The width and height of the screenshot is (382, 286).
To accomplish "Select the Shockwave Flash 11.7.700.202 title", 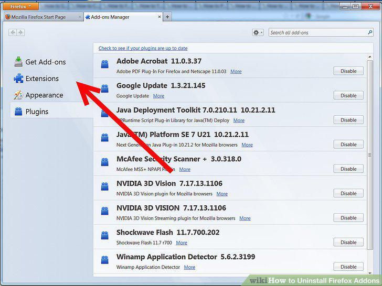I will click(168, 233).
